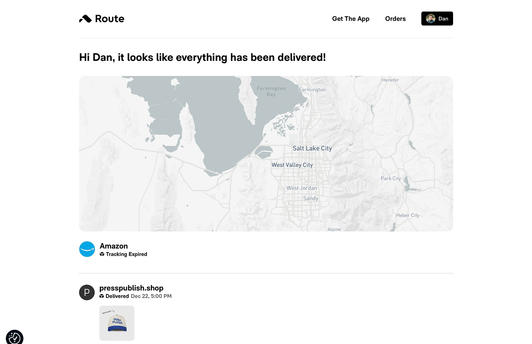This screenshot has width=532, height=344.
Task: Click the Park City map label
Action: 391,179
